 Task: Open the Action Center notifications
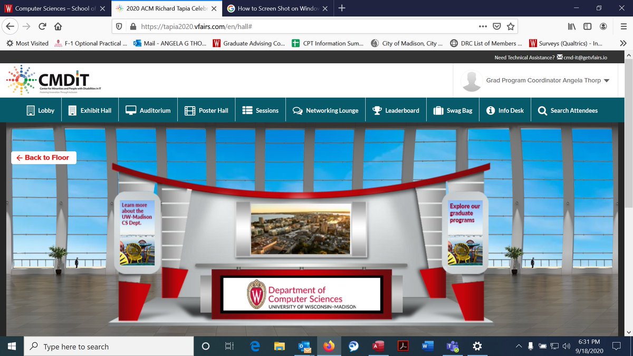[x=616, y=347]
